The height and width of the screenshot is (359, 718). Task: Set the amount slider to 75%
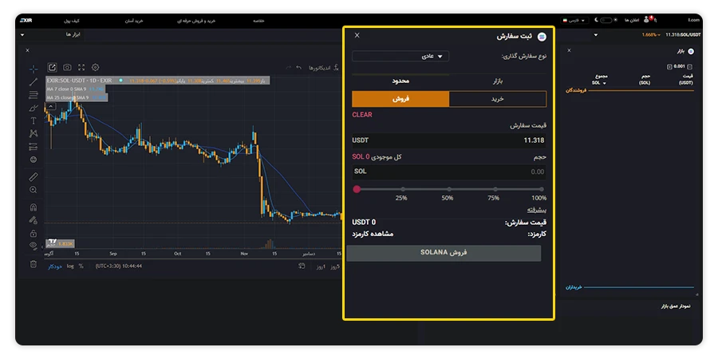pos(495,189)
